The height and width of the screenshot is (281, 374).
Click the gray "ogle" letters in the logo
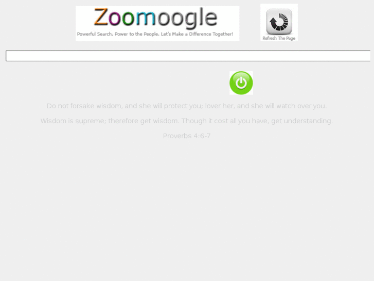(x=187, y=18)
